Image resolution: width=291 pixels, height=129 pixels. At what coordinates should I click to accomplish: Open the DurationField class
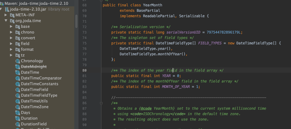(34, 124)
